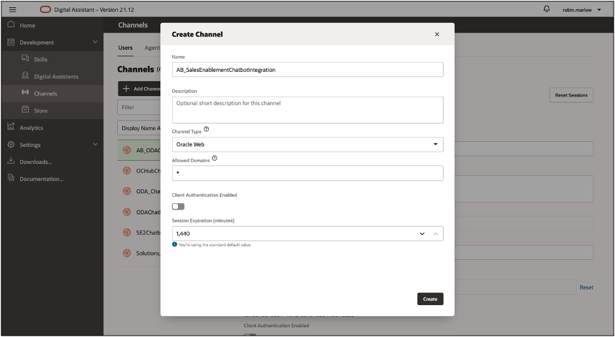Select the Solutions_ channel row
Viewport: 615px width, 337px height.
coord(139,253)
